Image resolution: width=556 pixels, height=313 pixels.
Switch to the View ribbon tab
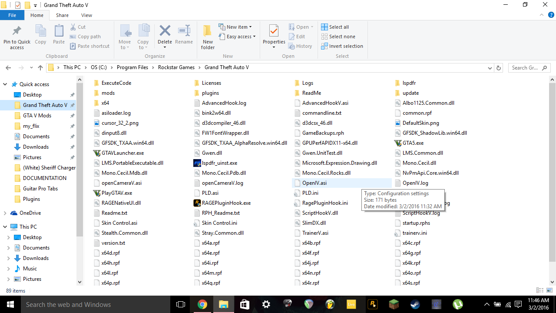[86, 15]
